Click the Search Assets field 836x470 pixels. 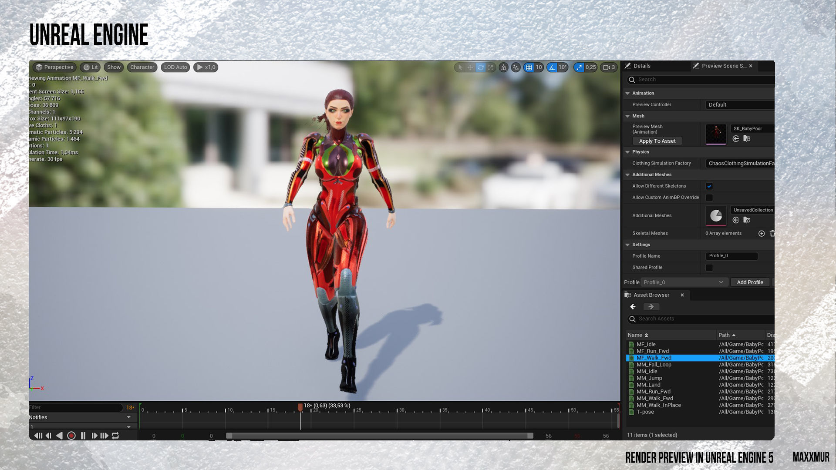pos(700,319)
